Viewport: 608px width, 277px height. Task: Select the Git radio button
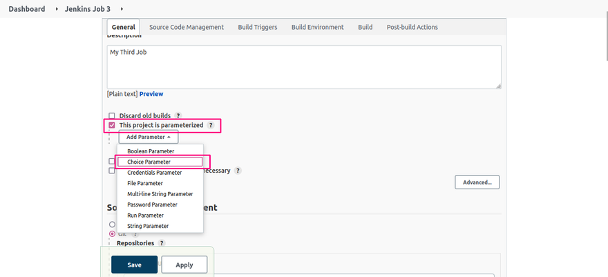tap(112, 233)
